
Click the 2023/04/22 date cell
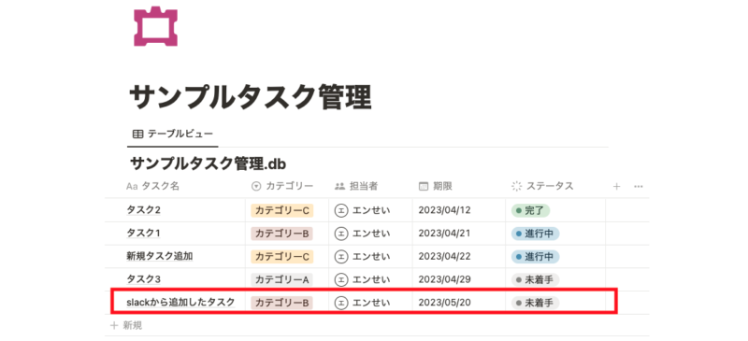445,256
